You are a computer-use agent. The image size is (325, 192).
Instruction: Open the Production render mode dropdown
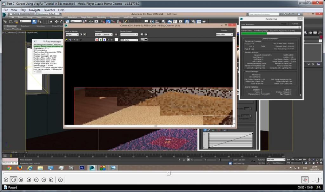pos(224,35)
